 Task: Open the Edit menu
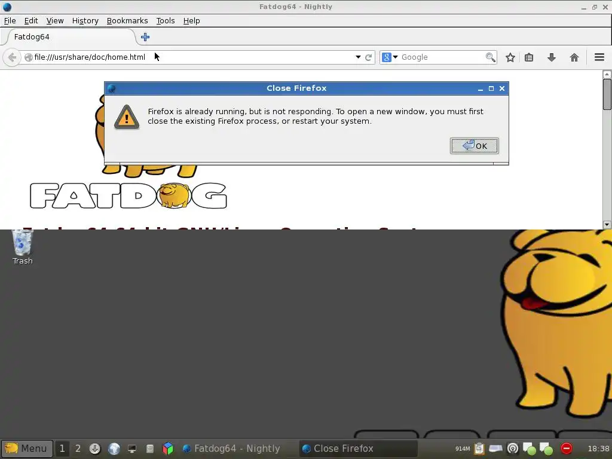click(x=31, y=21)
